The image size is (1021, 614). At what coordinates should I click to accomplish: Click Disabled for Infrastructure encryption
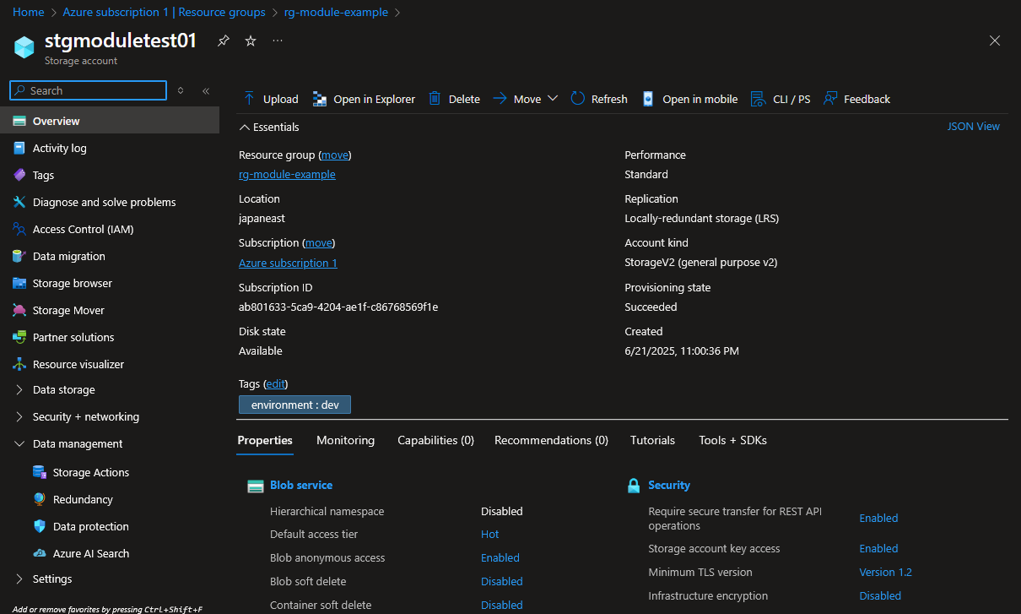coord(880,595)
